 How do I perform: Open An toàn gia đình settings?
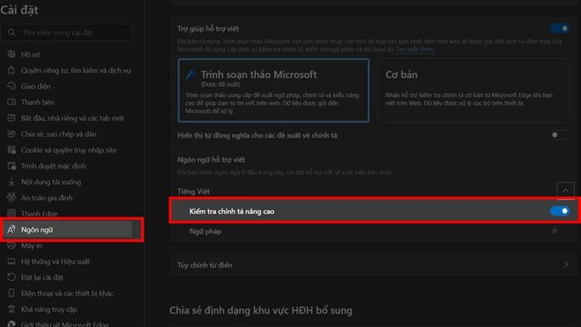pyautogui.click(x=46, y=198)
